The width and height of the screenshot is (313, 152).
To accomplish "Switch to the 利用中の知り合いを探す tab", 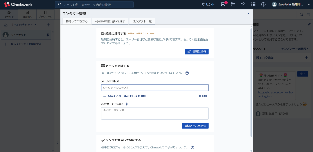I will click(x=110, y=21).
